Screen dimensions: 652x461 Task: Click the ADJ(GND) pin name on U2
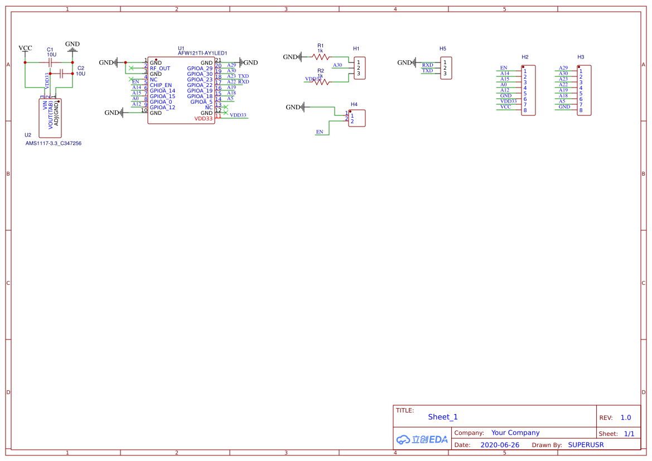(56, 114)
